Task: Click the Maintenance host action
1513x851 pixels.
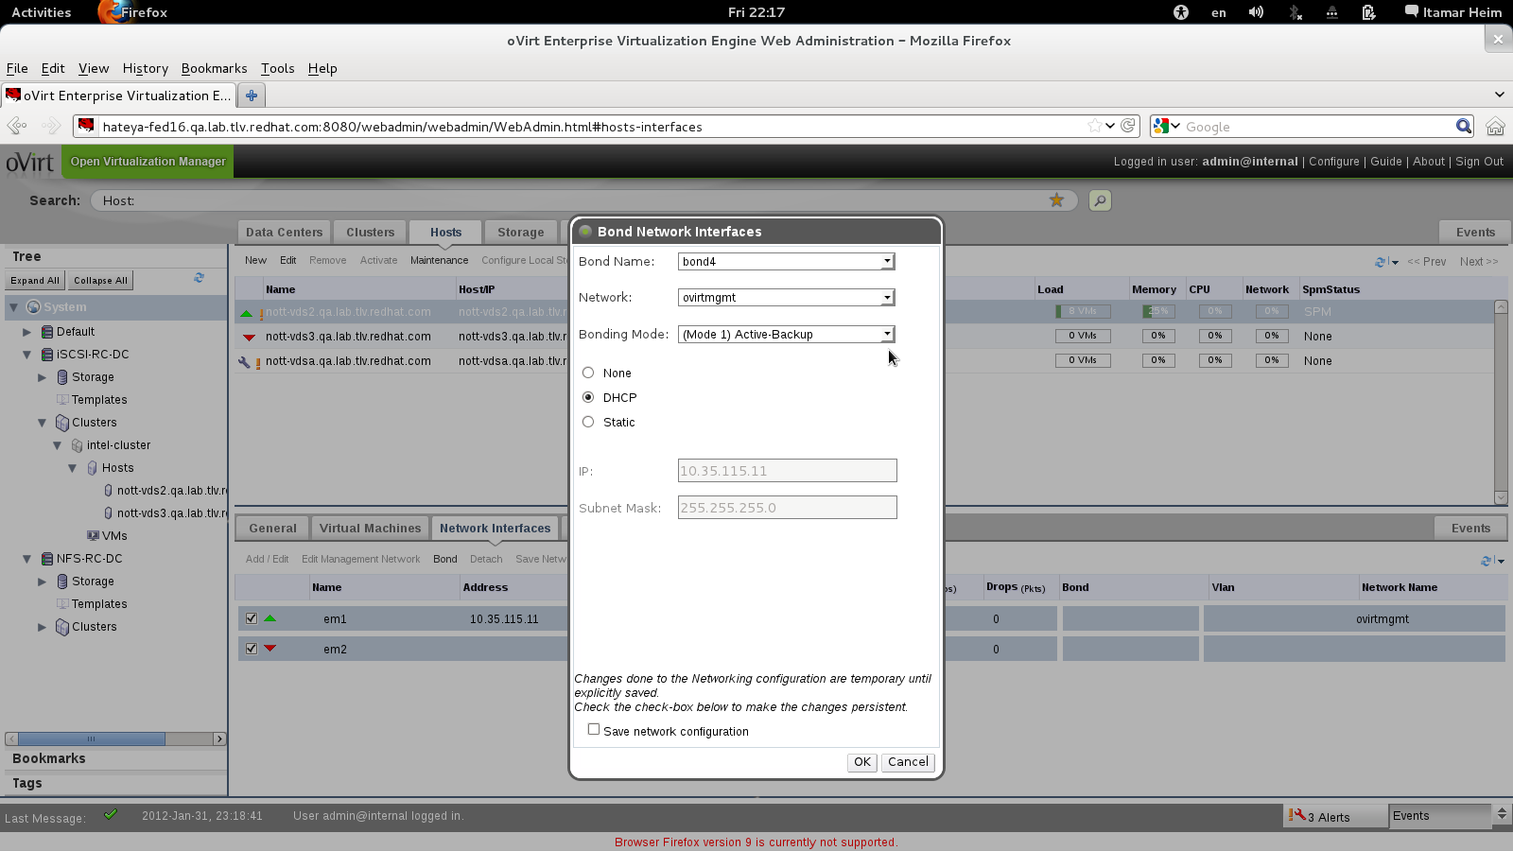Action: tap(439, 260)
